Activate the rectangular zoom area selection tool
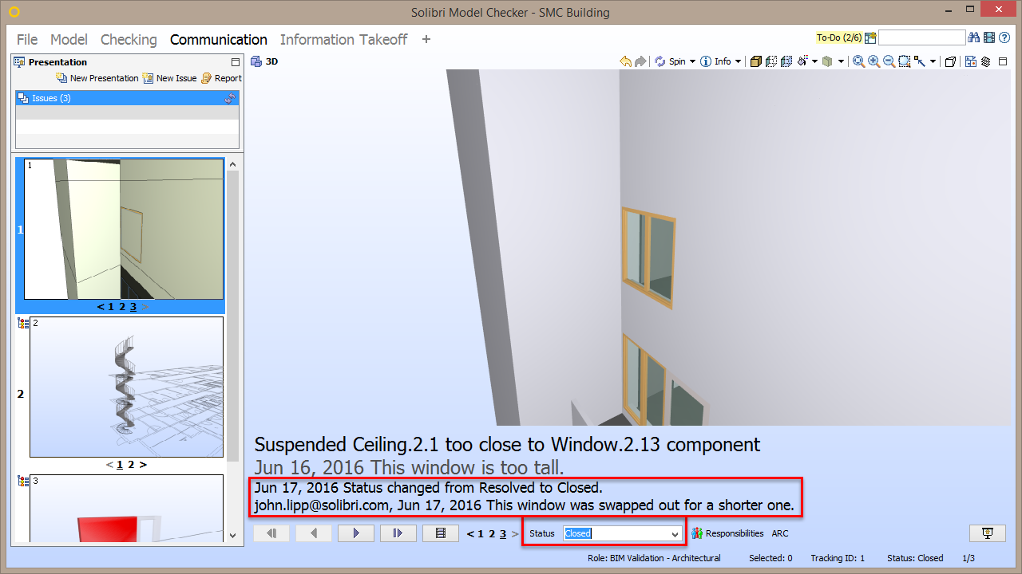The image size is (1022, 574). 905,61
